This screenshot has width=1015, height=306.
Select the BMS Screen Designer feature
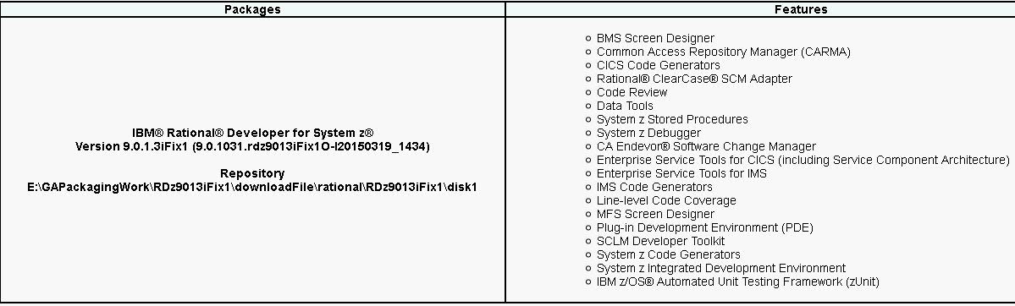tap(655, 38)
